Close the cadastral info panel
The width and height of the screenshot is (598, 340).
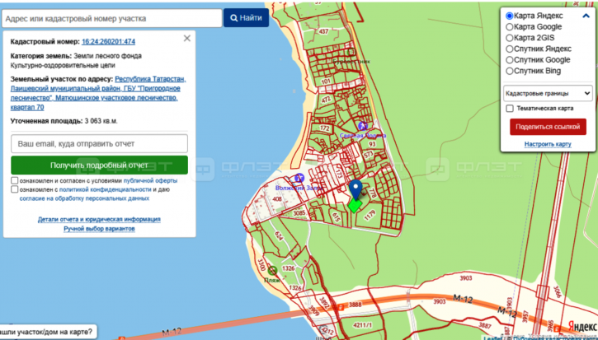pos(187,38)
